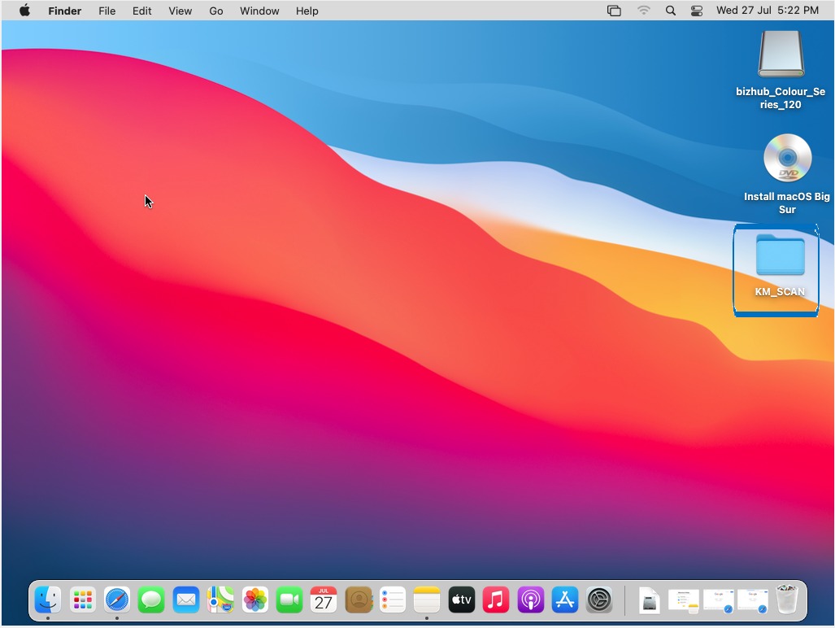Open the Music app in Dock

(495, 600)
